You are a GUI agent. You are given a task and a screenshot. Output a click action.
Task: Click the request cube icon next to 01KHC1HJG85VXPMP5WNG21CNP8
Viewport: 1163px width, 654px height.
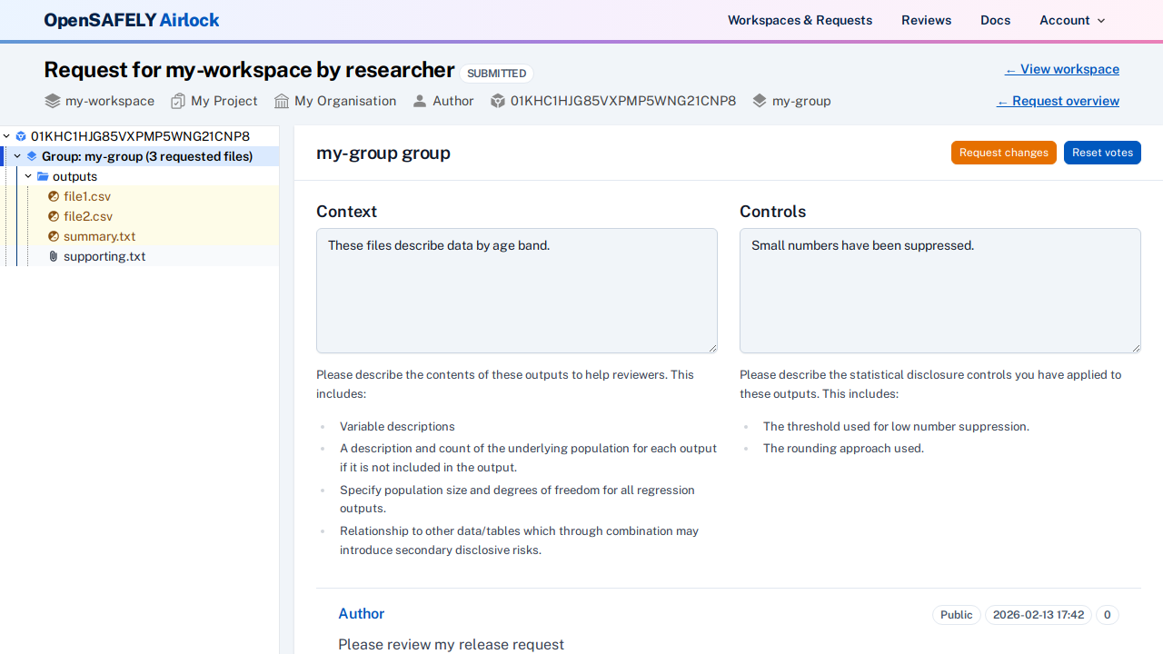pos(497,101)
